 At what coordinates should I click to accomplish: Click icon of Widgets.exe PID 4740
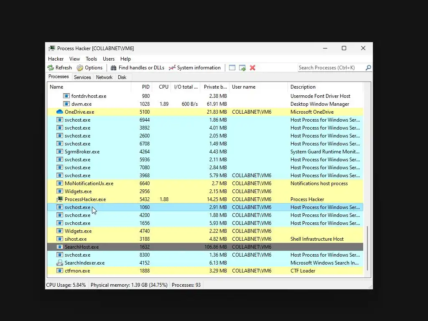59,231
